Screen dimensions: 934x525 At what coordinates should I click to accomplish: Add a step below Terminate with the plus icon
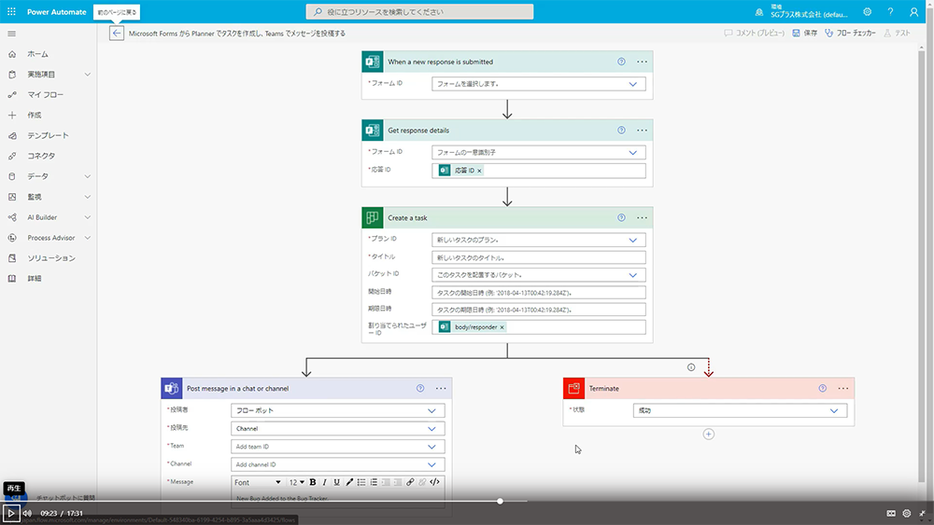[x=708, y=434]
